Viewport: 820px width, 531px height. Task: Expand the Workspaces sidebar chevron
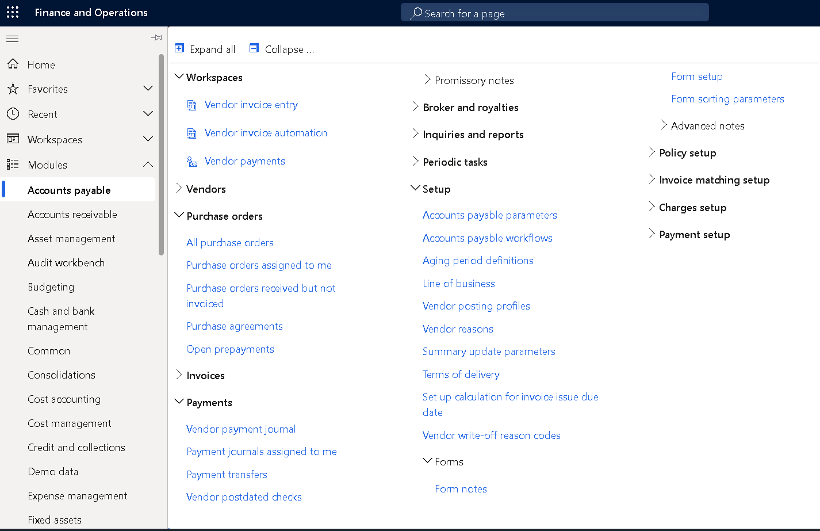click(148, 139)
